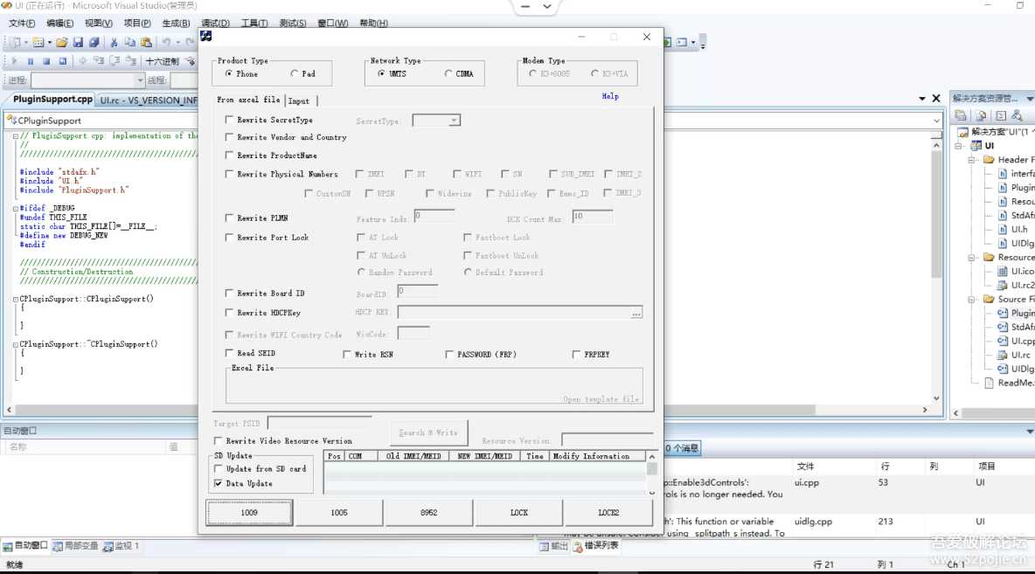
Task: Click the Save floppy disk icon
Action: tap(78, 42)
